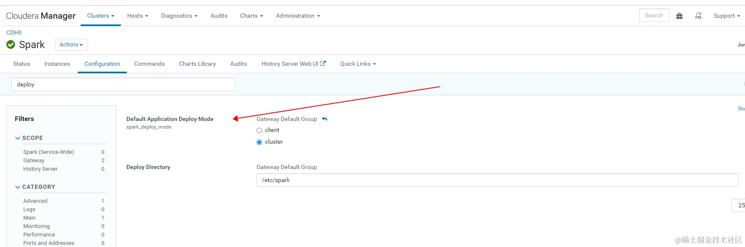745x247 pixels.
Task: Switch to the Status tab
Action: [x=22, y=64]
